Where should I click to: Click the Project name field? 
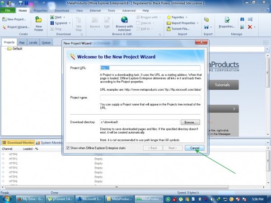(150, 97)
